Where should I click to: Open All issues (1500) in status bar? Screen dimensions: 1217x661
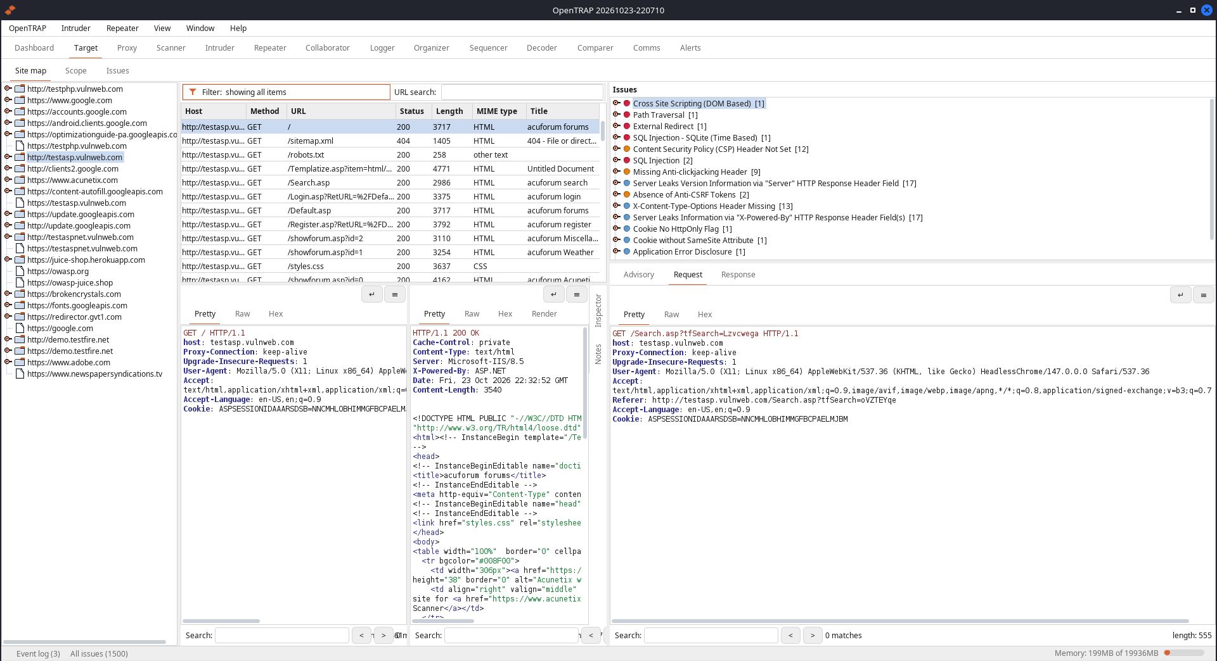(x=99, y=653)
